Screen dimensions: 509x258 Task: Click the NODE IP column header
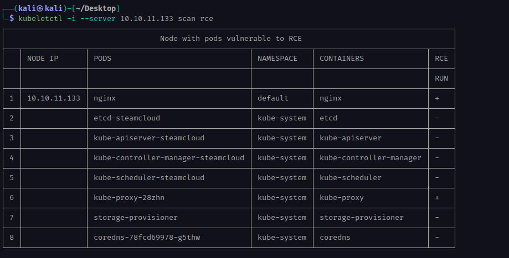click(43, 59)
